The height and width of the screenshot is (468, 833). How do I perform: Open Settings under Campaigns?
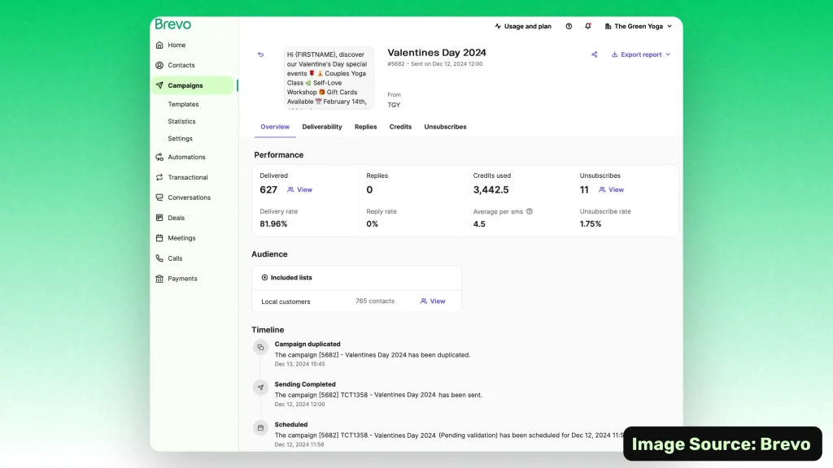coord(180,138)
